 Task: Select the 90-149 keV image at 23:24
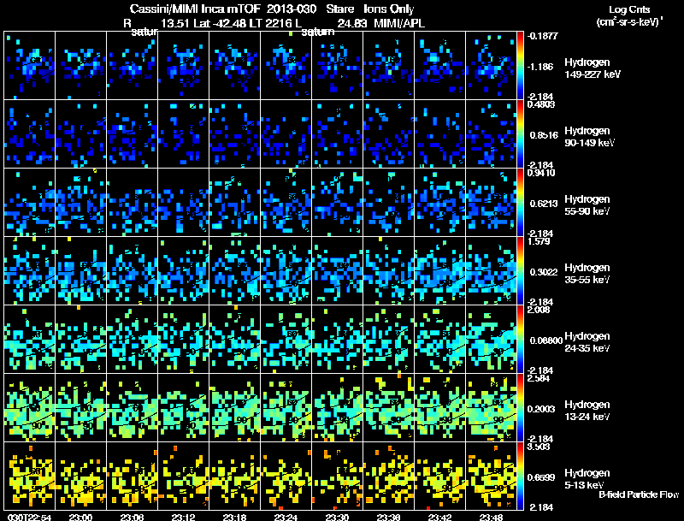(286, 134)
